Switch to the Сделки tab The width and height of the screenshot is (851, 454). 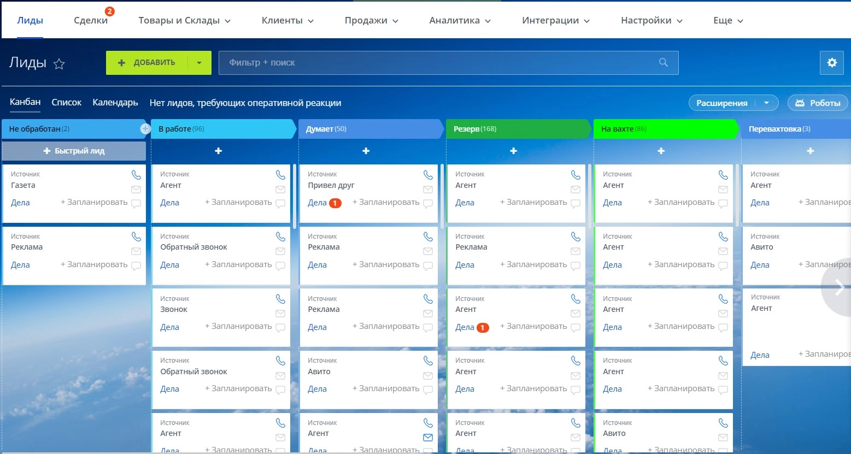click(x=91, y=21)
